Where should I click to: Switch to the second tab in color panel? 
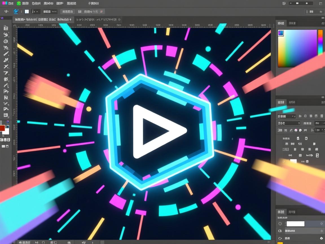[292, 23]
